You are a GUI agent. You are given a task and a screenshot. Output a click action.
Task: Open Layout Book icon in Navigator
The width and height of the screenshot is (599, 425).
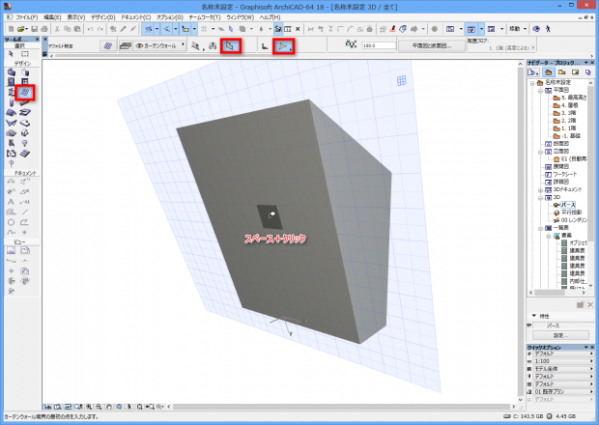[575, 72]
